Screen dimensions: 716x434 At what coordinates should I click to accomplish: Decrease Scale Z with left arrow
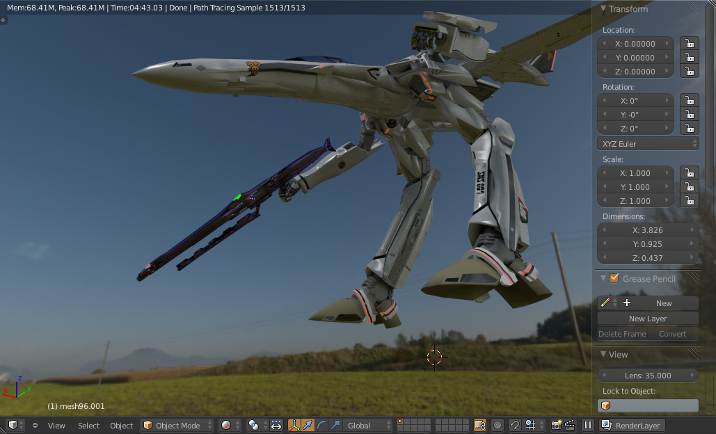pos(605,201)
